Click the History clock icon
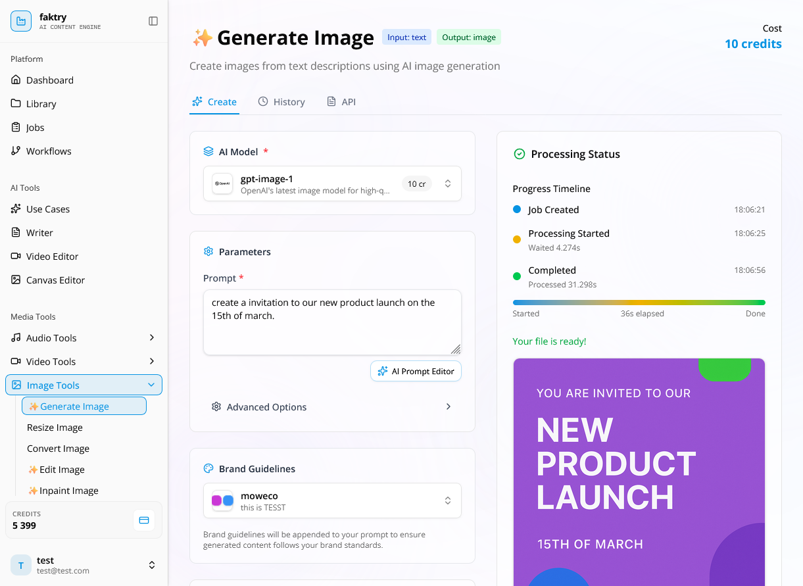803x586 pixels. click(x=263, y=101)
